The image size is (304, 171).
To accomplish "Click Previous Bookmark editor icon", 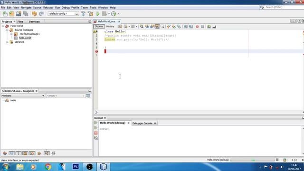I will [169, 27].
